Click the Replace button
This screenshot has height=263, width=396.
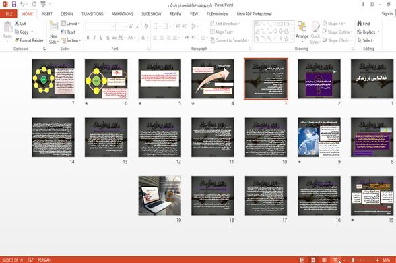coord(368,32)
